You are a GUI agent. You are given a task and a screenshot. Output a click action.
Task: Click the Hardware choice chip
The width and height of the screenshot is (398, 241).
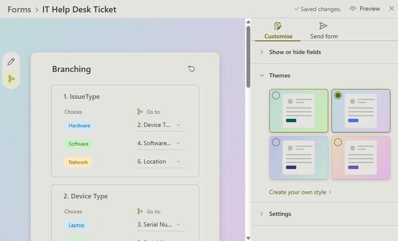point(79,125)
